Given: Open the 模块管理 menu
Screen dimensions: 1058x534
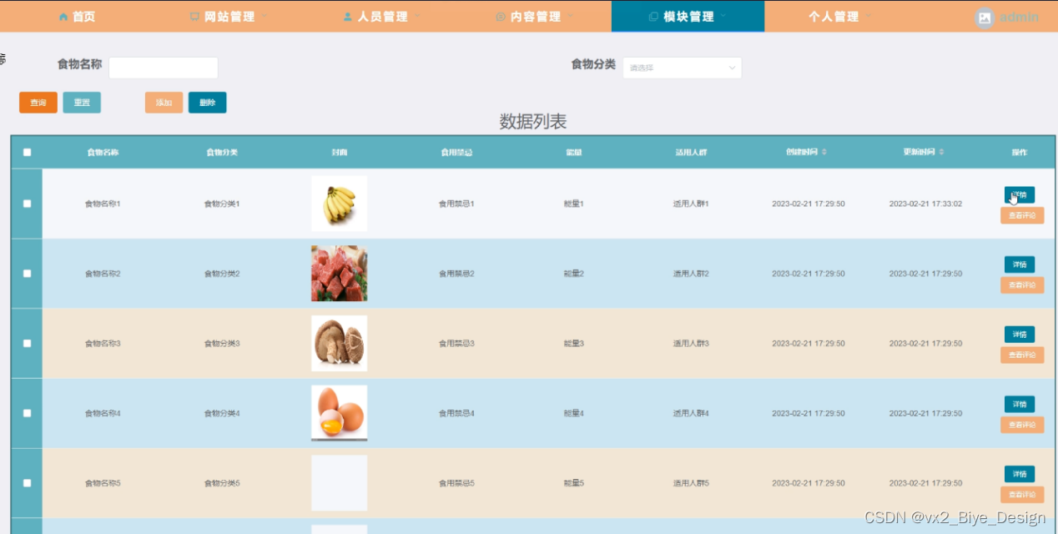Looking at the screenshot, I should (688, 17).
